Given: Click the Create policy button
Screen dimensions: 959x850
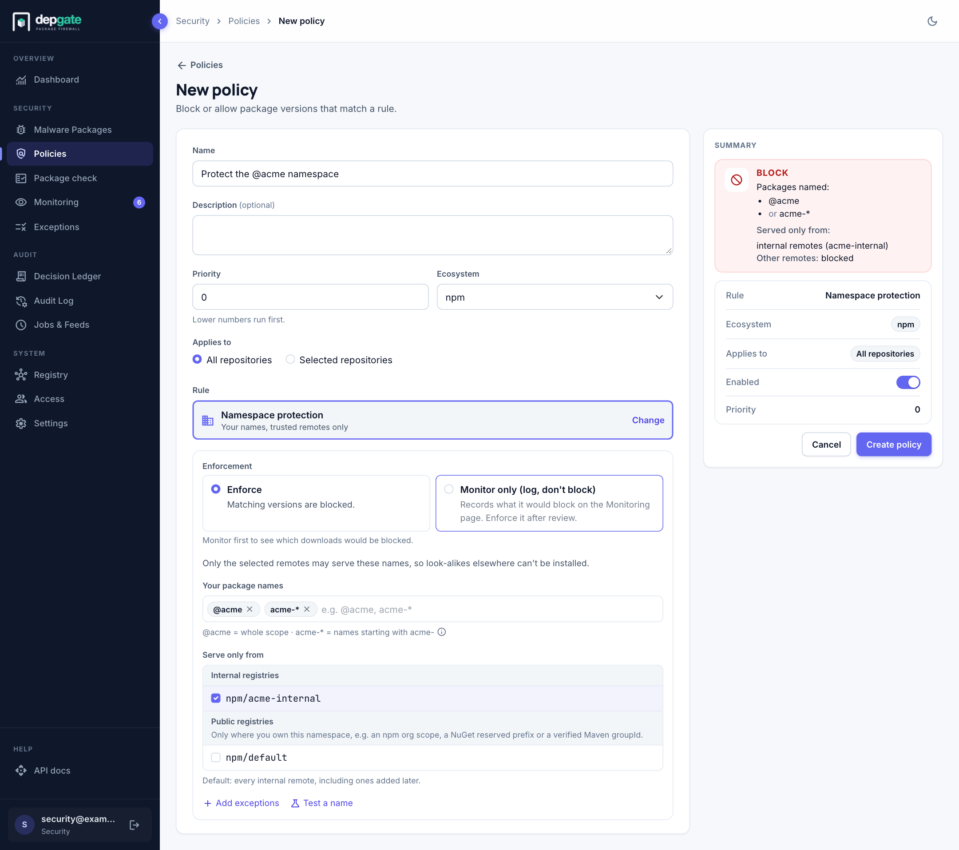Looking at the screenshot, I should 893,444.
